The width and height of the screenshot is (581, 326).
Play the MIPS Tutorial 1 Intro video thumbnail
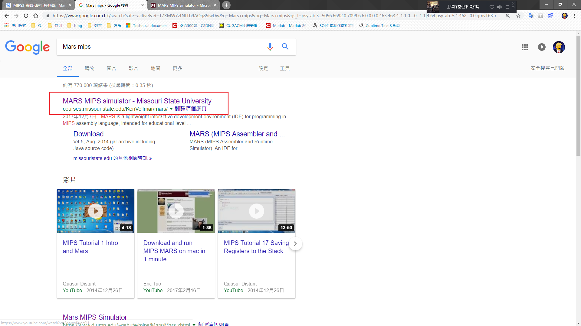(96, 211)
